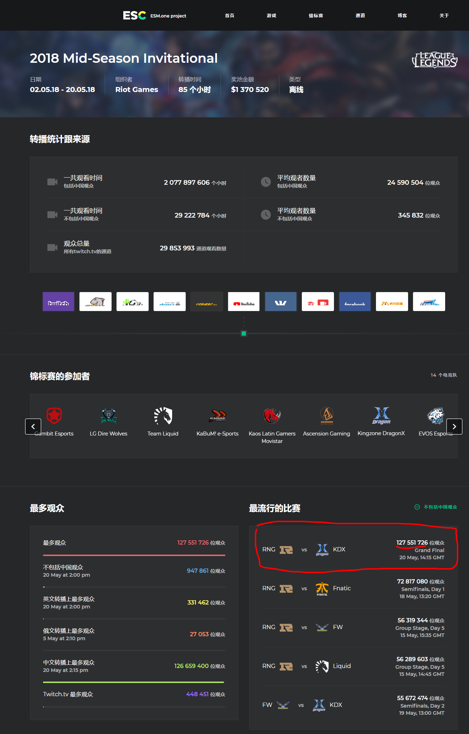Select the YouTube platform tile
Image resolution: width=469 pixels, height=734 pixels.
[244, 302]
